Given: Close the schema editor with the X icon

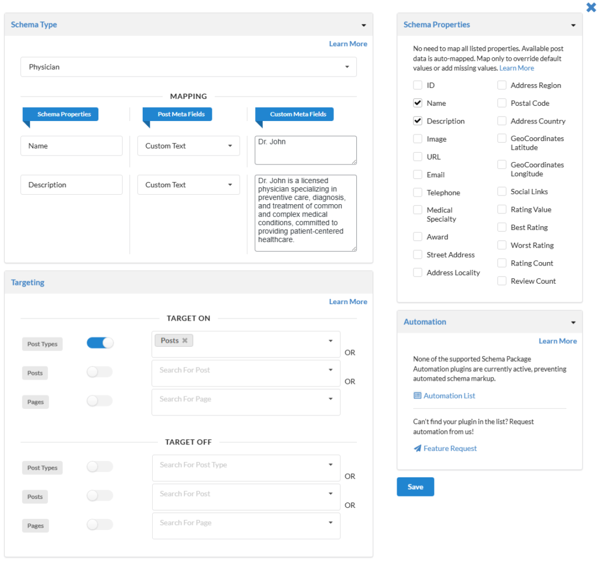Looking at the screenshot, I should pos(591,7).
